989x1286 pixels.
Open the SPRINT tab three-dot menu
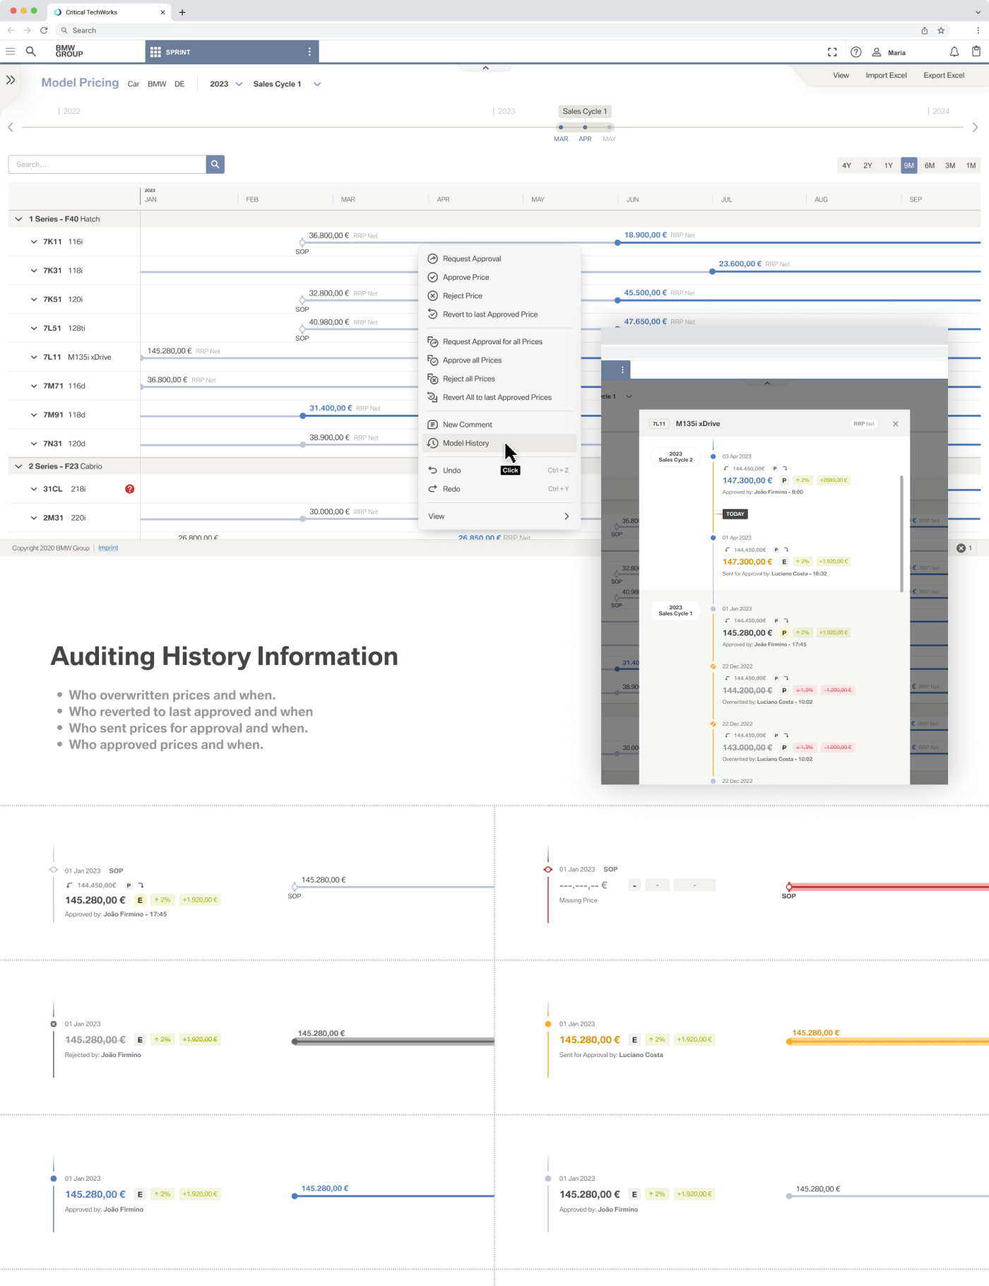(x=309, y=52)
